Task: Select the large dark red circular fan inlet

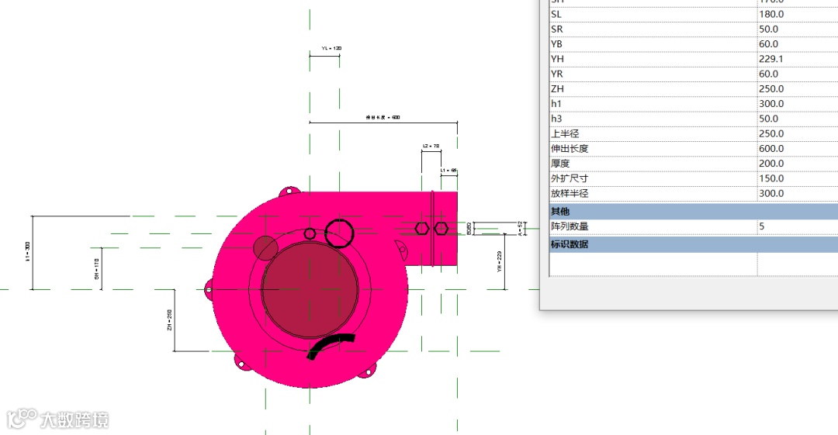Action: click(310, 289)
